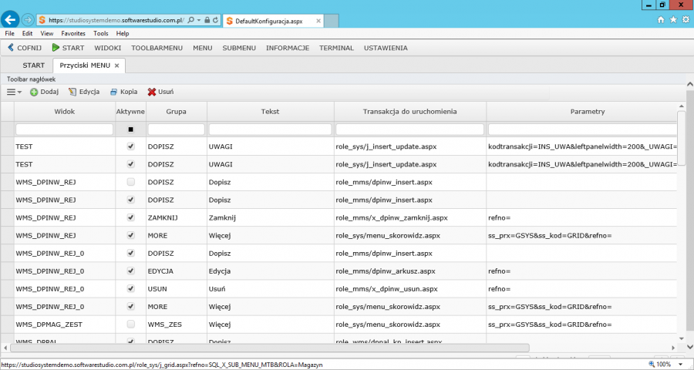The width and height of the screenshot is (694, 370).
Task: Toggle Aktywne checkbox for WMS_DPINW_REJ_0 MORE row
Action: tap(130, 306)
